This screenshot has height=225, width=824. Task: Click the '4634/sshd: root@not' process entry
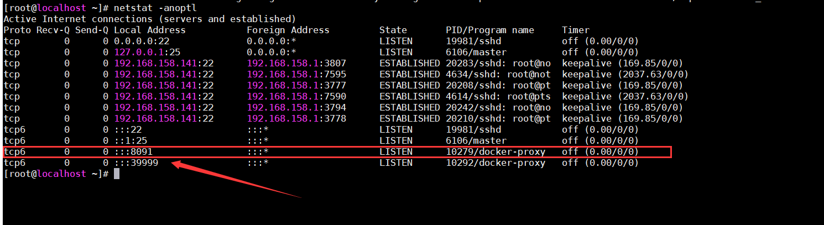click(x=498, y=75)
